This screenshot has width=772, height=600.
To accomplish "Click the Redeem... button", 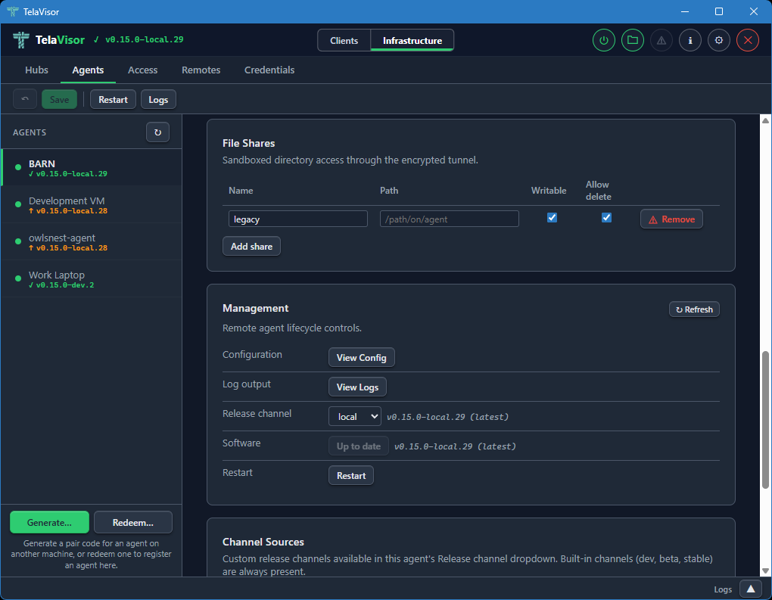I will tap(133, 522).
